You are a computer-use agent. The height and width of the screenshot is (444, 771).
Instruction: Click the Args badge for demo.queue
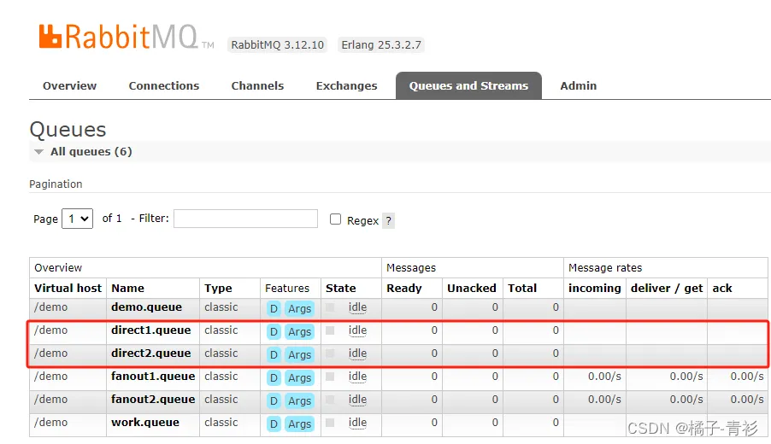299,309
